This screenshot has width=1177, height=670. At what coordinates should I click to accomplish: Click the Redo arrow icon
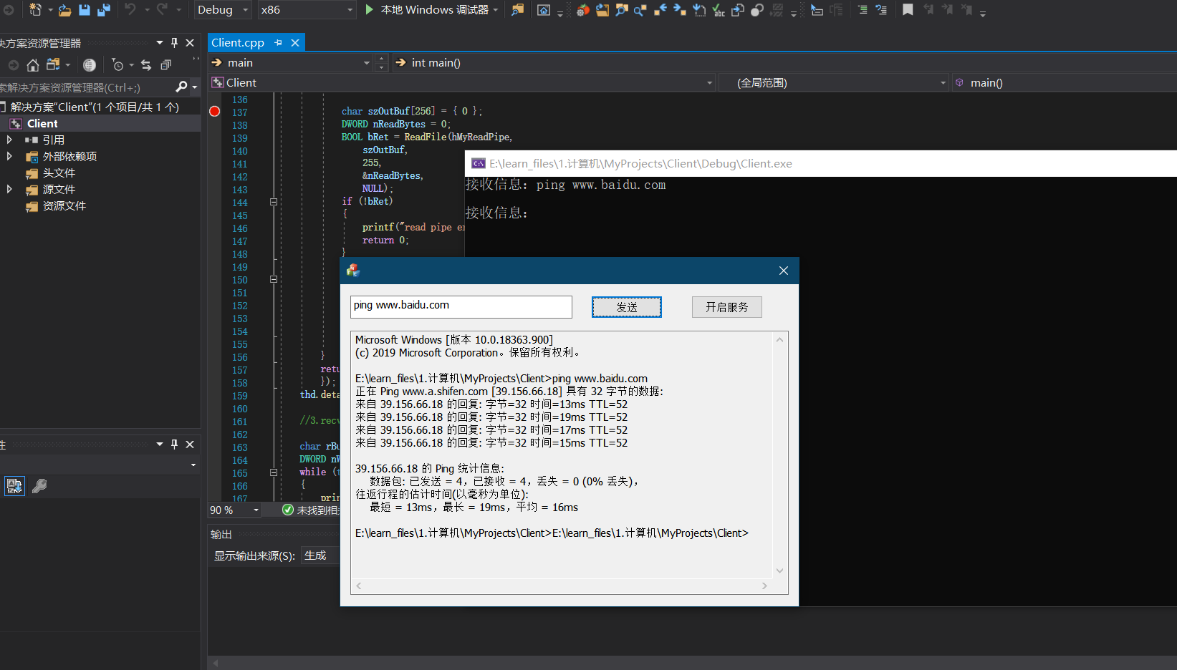(x=163, y=9)
